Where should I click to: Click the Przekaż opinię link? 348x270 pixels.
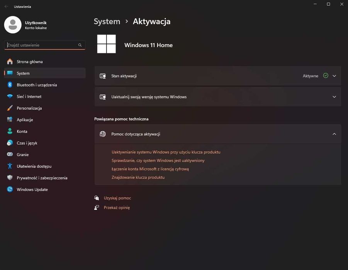pos(117,208)
